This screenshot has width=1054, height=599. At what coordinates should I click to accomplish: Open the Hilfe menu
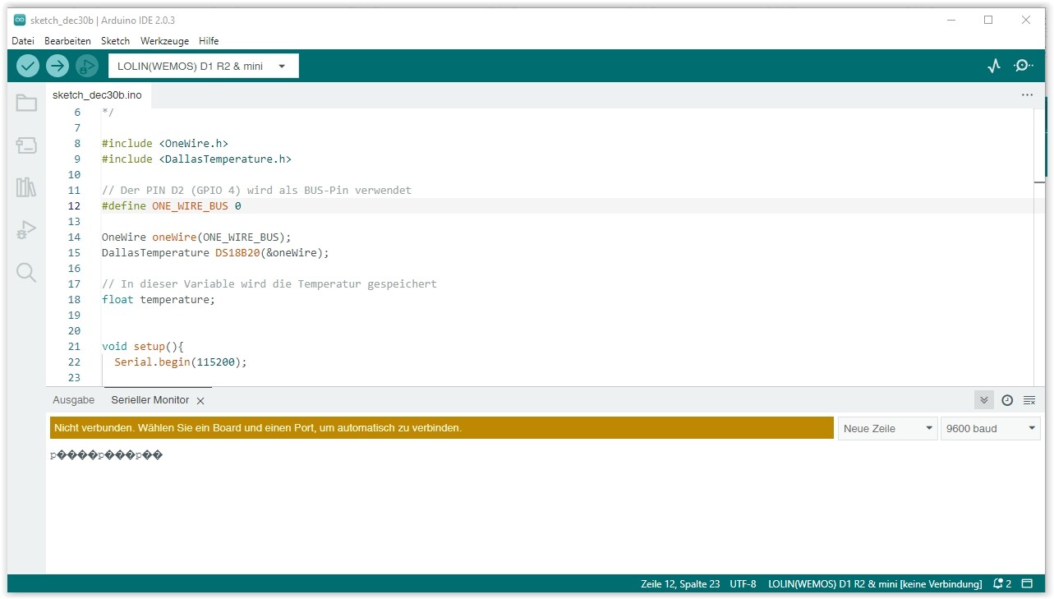pos(209,41)
